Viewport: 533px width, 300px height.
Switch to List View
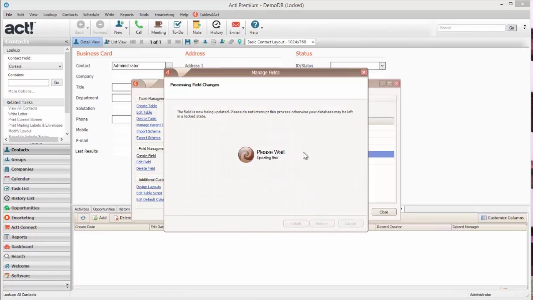click(115, 42)
